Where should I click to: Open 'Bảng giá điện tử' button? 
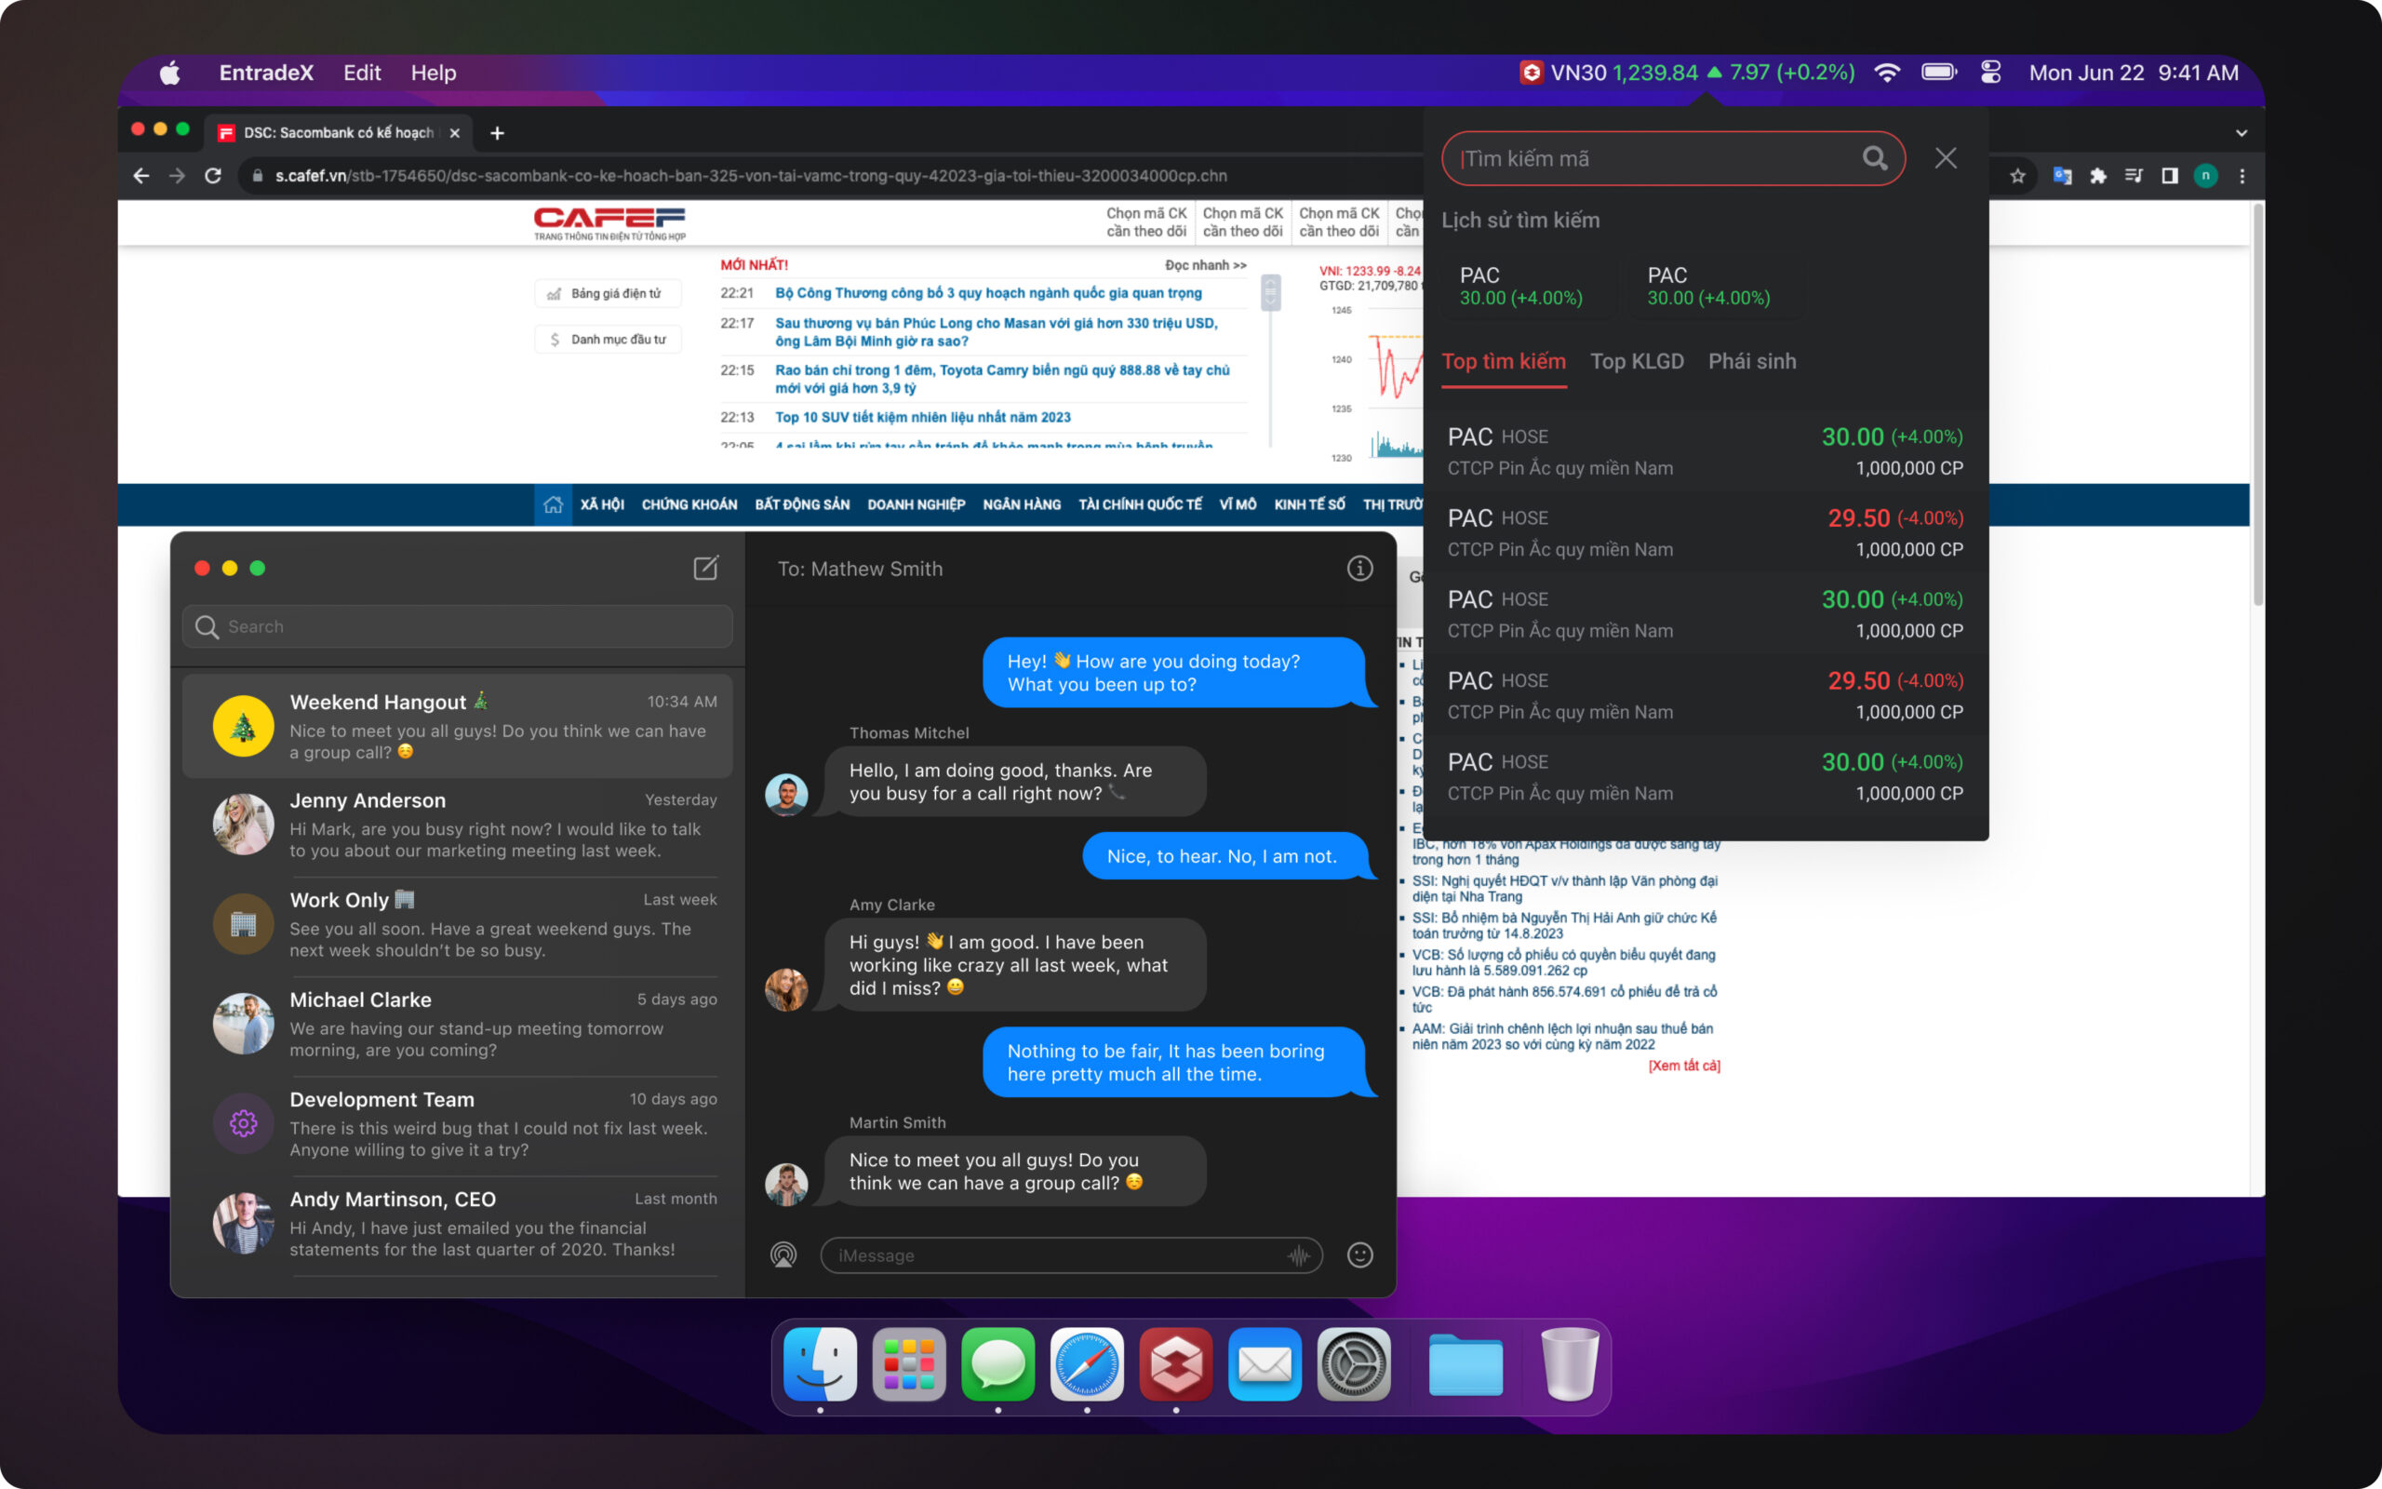click(608, 293)
